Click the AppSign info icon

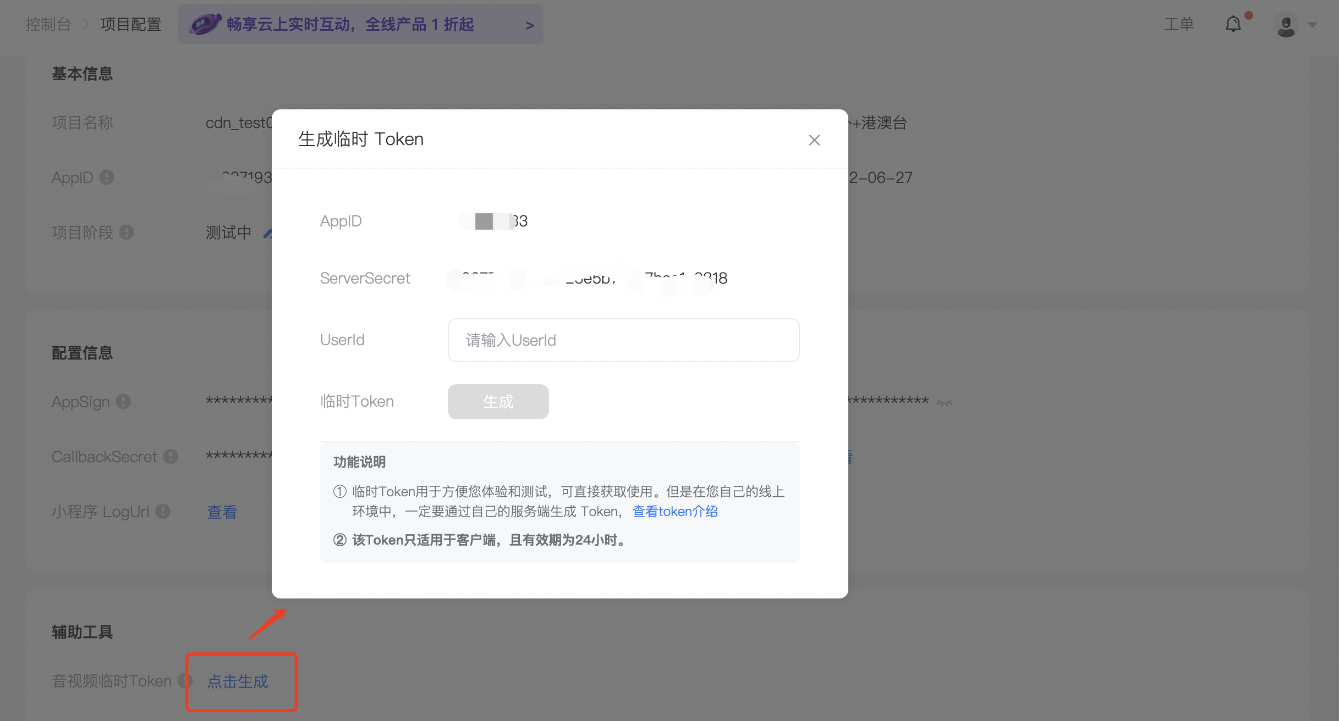(x=123, y=402)
